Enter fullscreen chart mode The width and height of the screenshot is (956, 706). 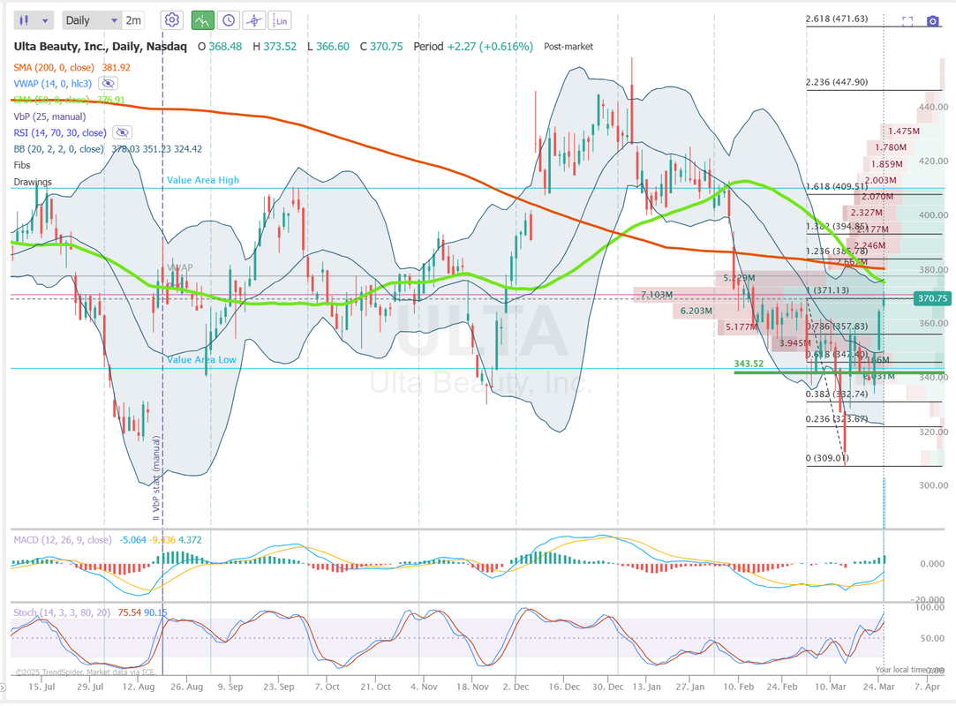pos(907,20)
